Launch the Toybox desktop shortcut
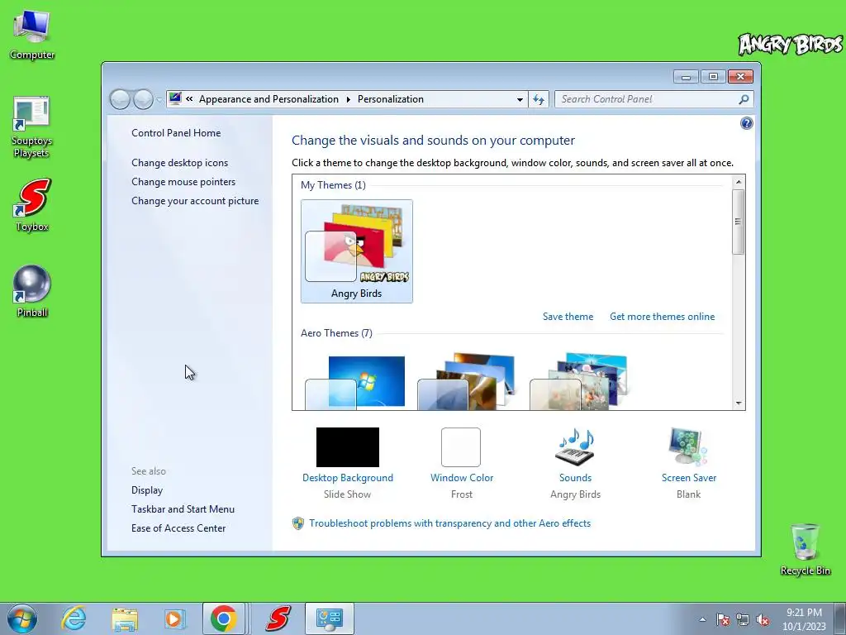846x635 pixels. click(x=32, y=205)
